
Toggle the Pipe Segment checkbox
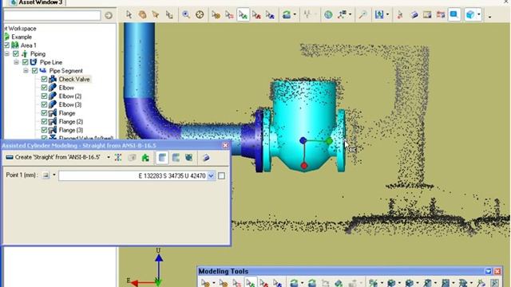point(34,71)
